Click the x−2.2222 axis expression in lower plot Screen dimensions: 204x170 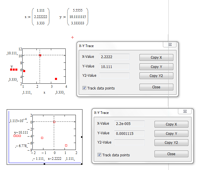coord(55,159)
